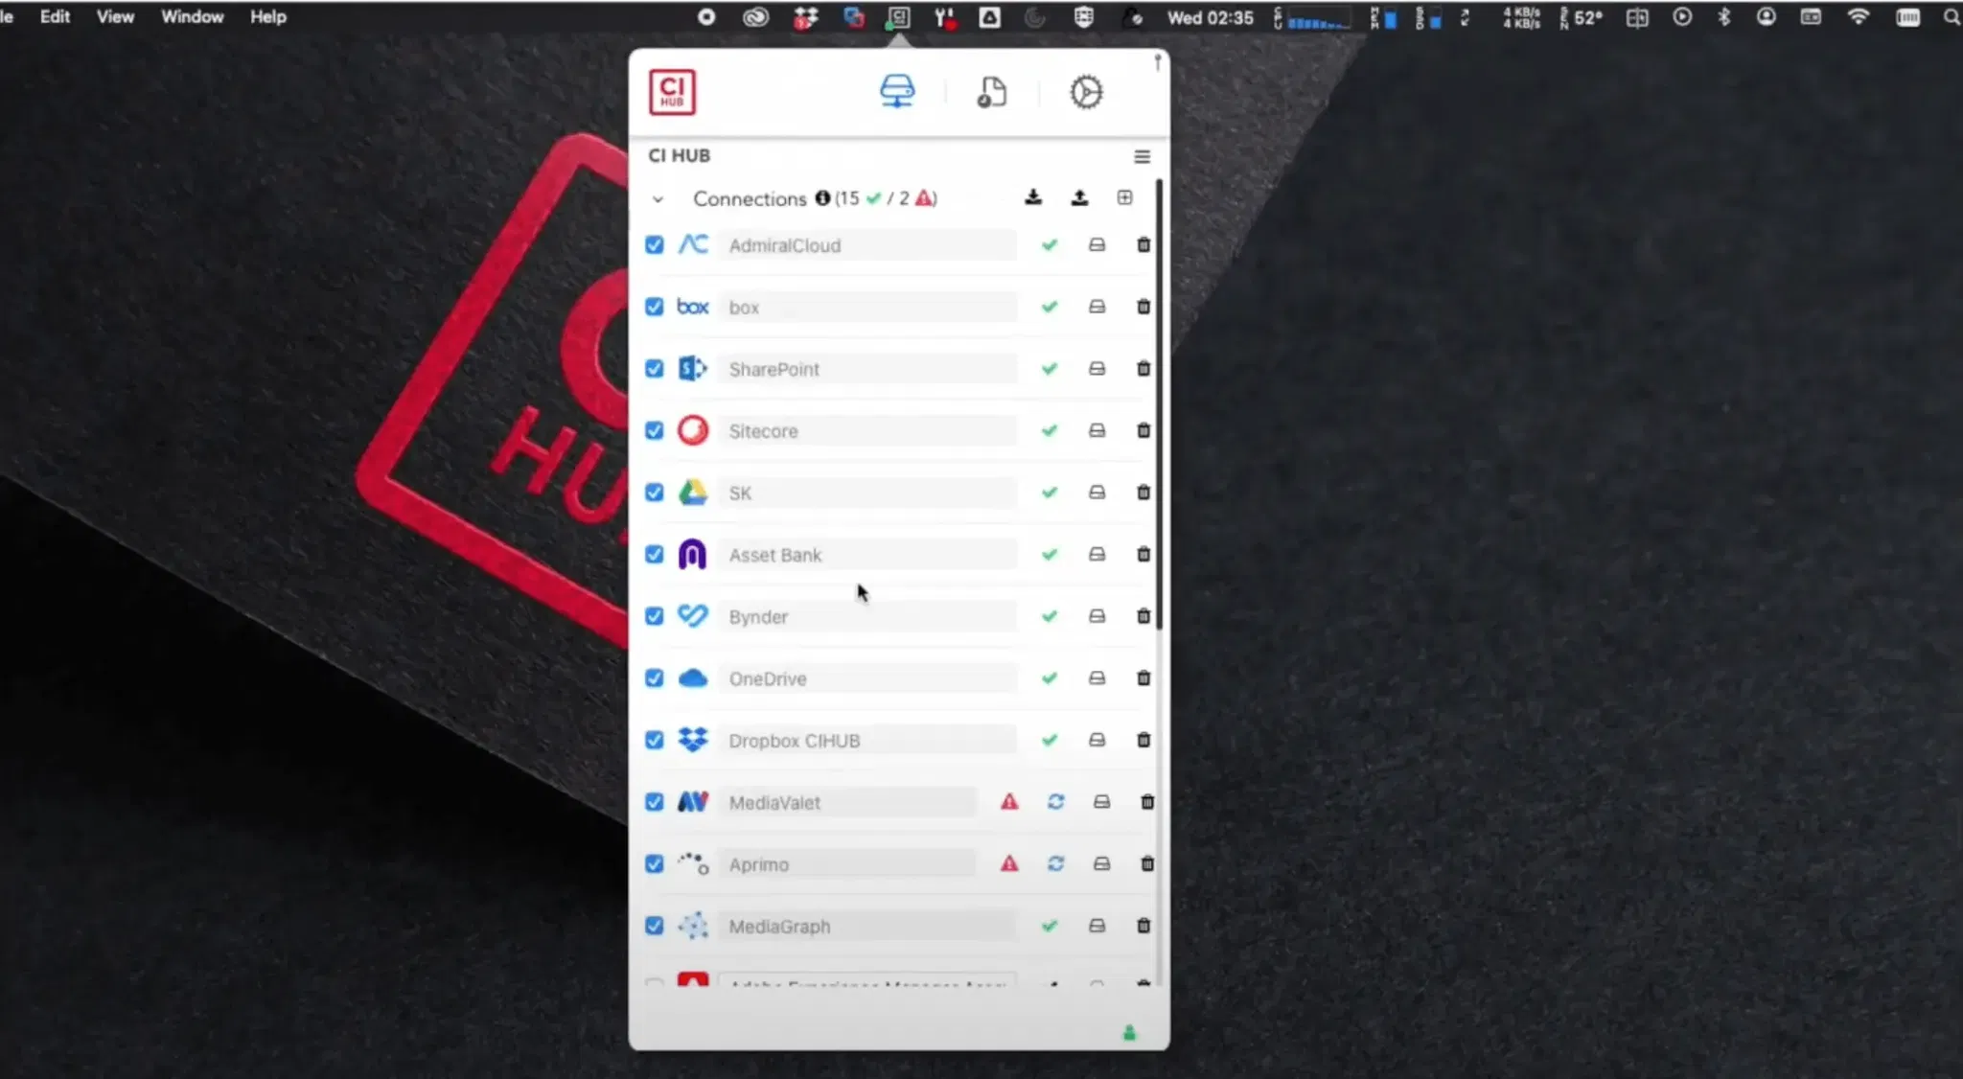Delete the Sitecore connection
1963x1079 pixels.
[1143, 431]
